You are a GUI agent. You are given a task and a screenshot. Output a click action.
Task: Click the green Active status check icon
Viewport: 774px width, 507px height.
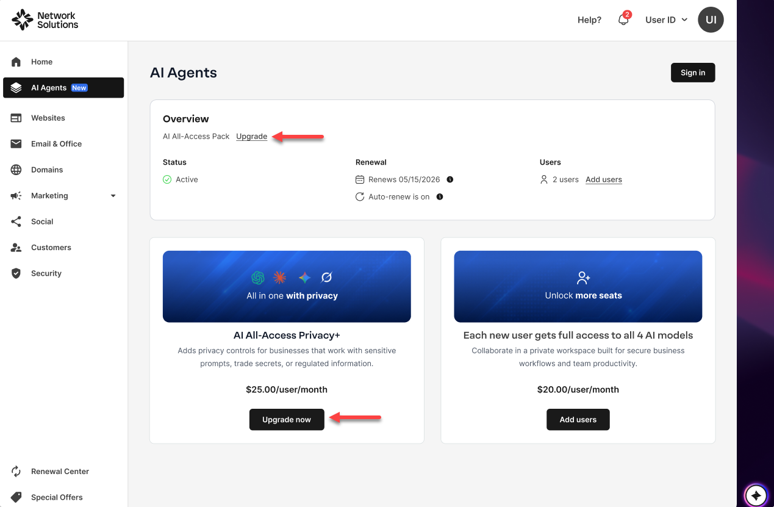pos(167,179)
